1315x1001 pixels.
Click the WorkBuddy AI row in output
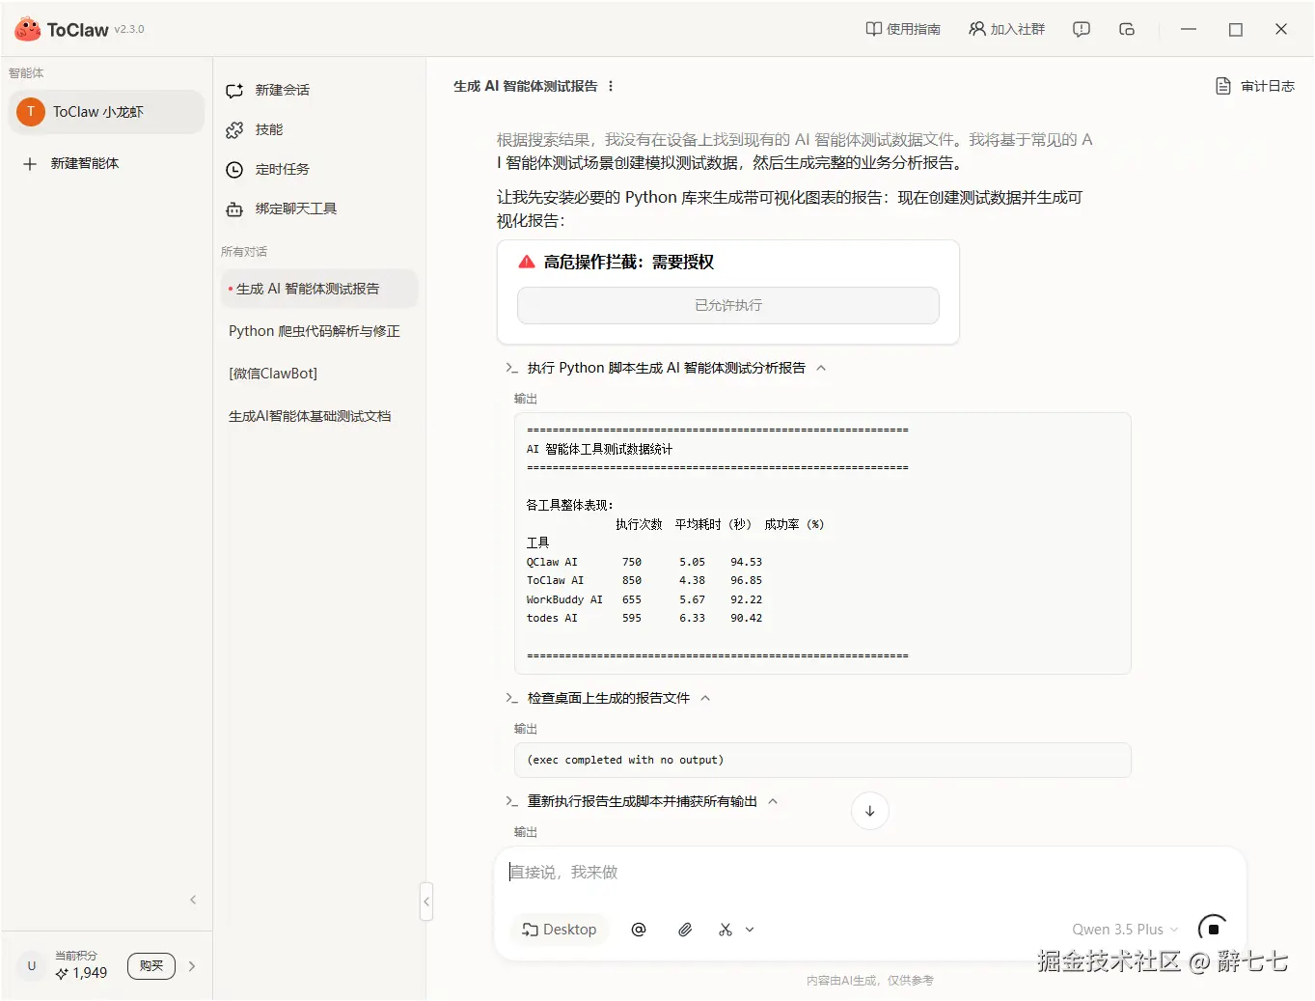tap(644, 599)
